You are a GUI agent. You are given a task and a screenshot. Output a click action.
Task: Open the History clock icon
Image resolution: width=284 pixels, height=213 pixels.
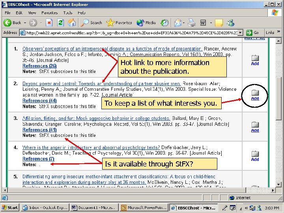pos(164,23)
